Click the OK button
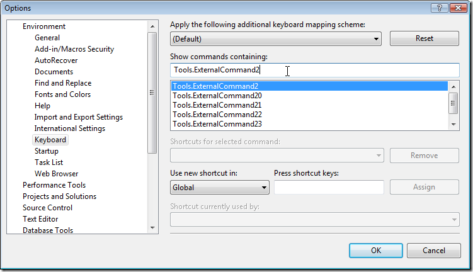 375,250
